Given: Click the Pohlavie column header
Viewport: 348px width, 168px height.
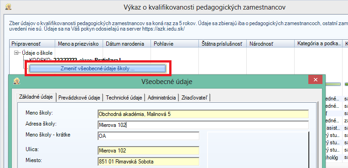Looking at the screenshot, I should point(175,44).
